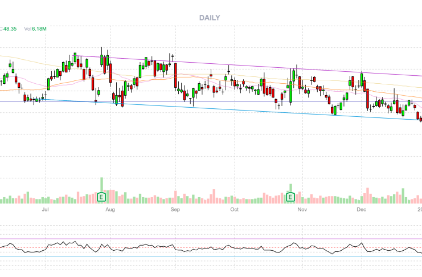Click the DAILY timeframe label
Image resolution: width=422 pixels, height=277 pixels.
[210, 18]
